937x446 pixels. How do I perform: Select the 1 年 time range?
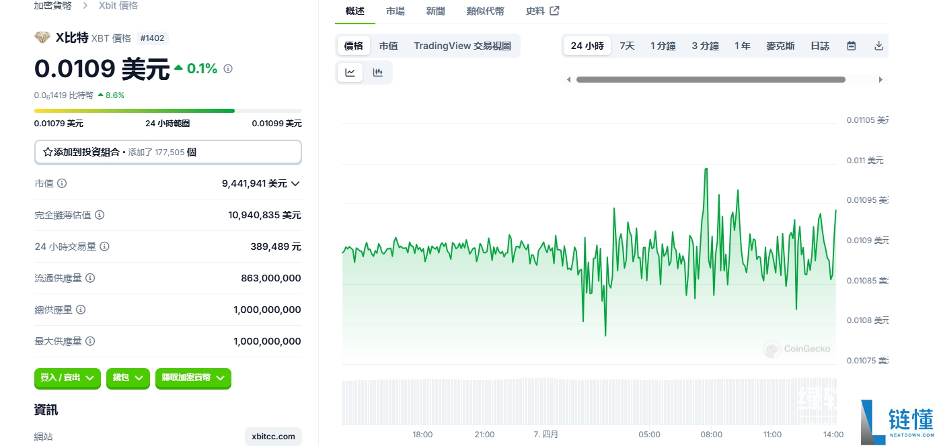[743, 46]
